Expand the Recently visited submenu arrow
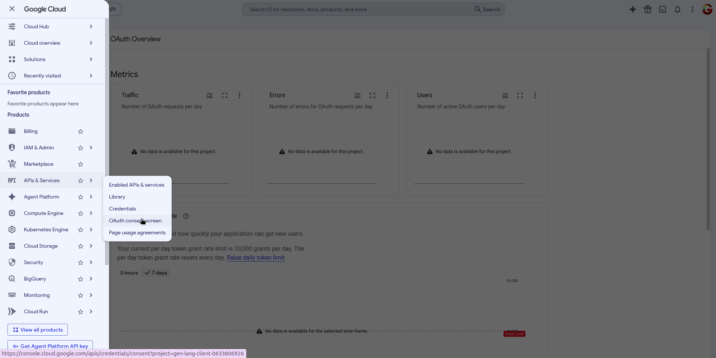716x358 pixels. (91, 76)
